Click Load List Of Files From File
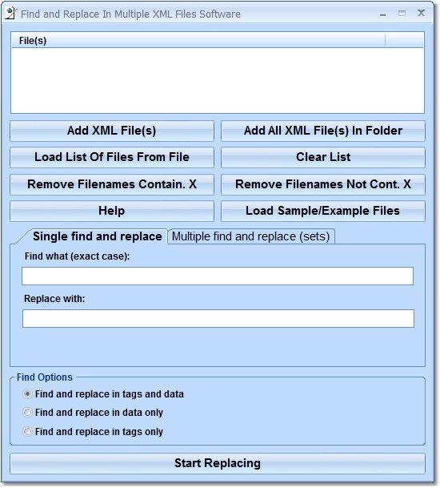This screenshot has width=440, height=488. click(x=112, y=157)
